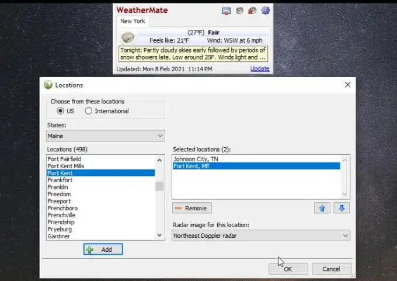Select Fort Kent Mills in Locations list
Image resolution: width=397 pixels, height=281 pixels.
click(101, 166)
